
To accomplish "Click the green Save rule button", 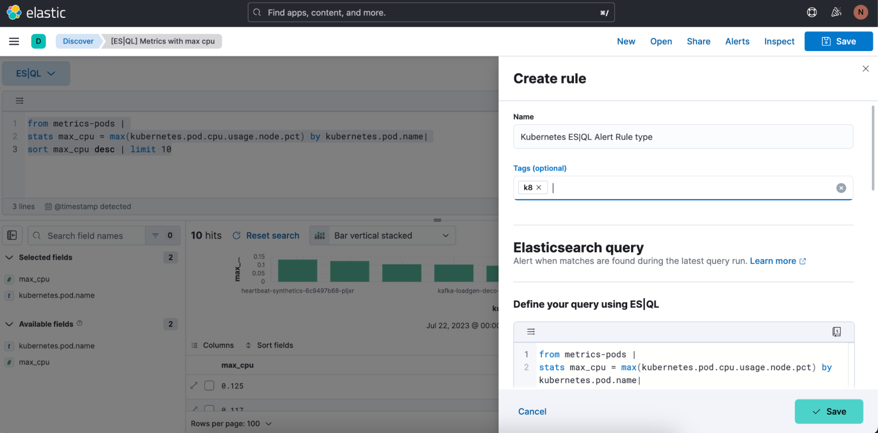I will [828, 411].
